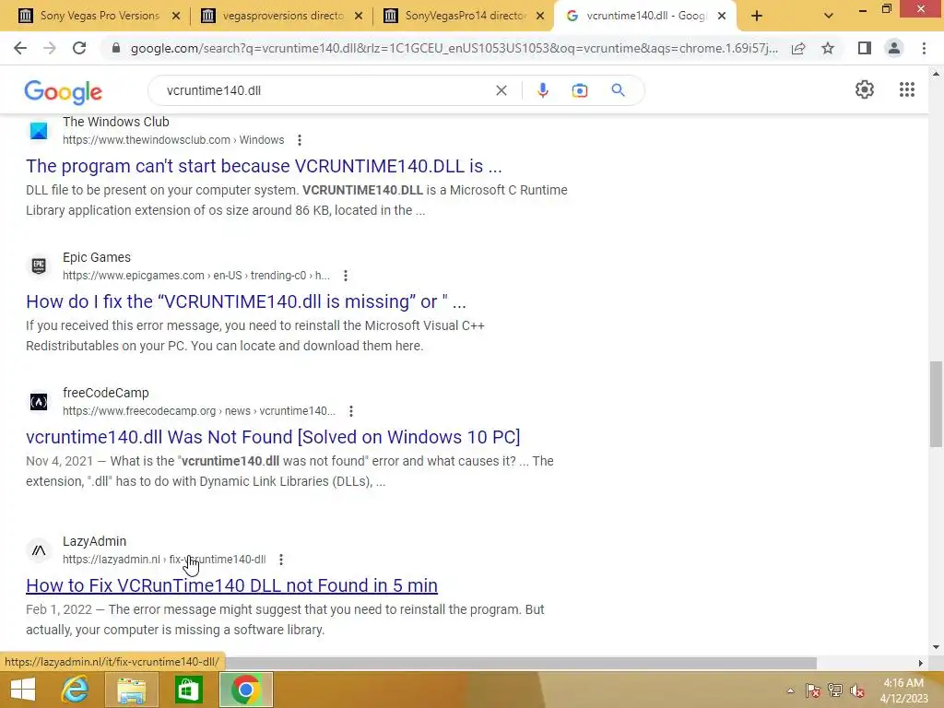The width and height of the screenshot is (944, 708).
Task: Open Windows Store from taskbar
Action: (x=188, y=690)
